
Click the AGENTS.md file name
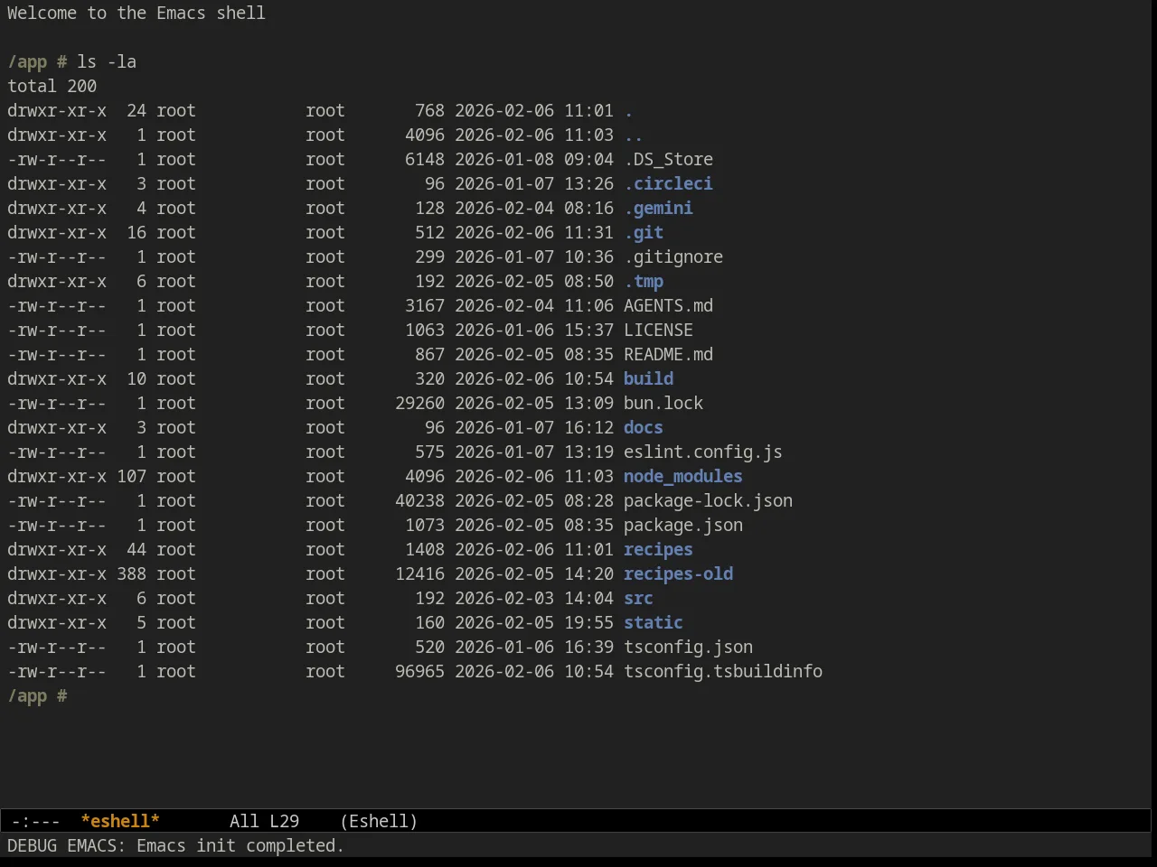tap(668, 305)
